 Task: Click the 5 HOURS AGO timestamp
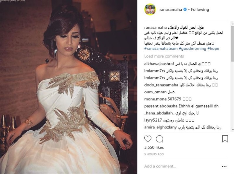154,154
